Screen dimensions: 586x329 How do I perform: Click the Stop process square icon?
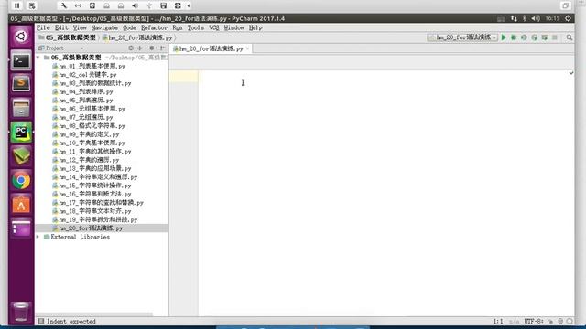coord(555,37)
